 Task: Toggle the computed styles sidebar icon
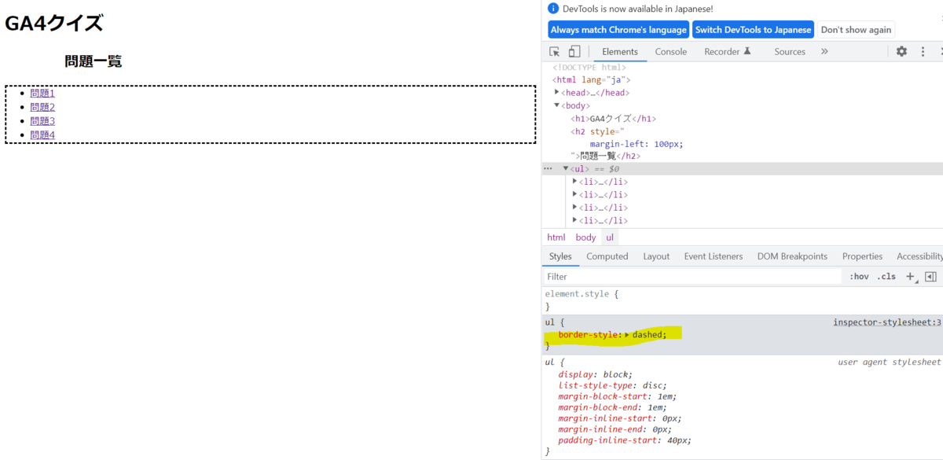(930, 277)
